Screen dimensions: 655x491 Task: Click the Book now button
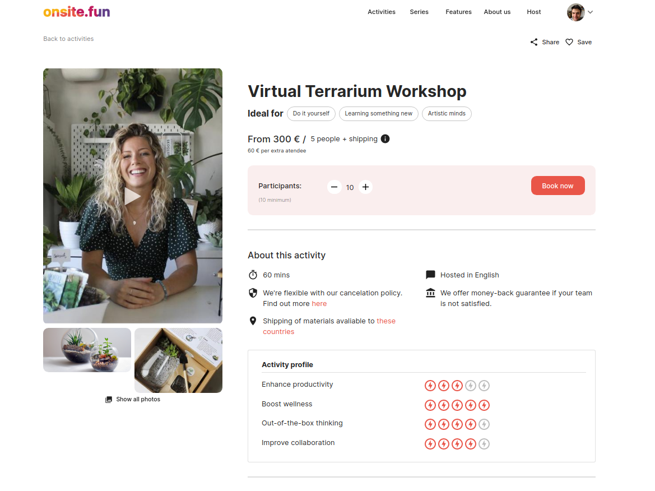pyautogui.click(x=558, y=186)
